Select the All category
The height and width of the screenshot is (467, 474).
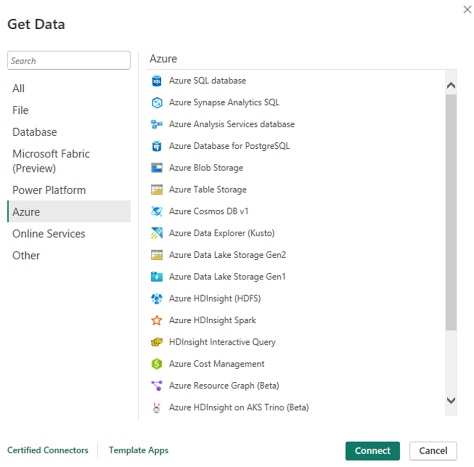[69, 89]
